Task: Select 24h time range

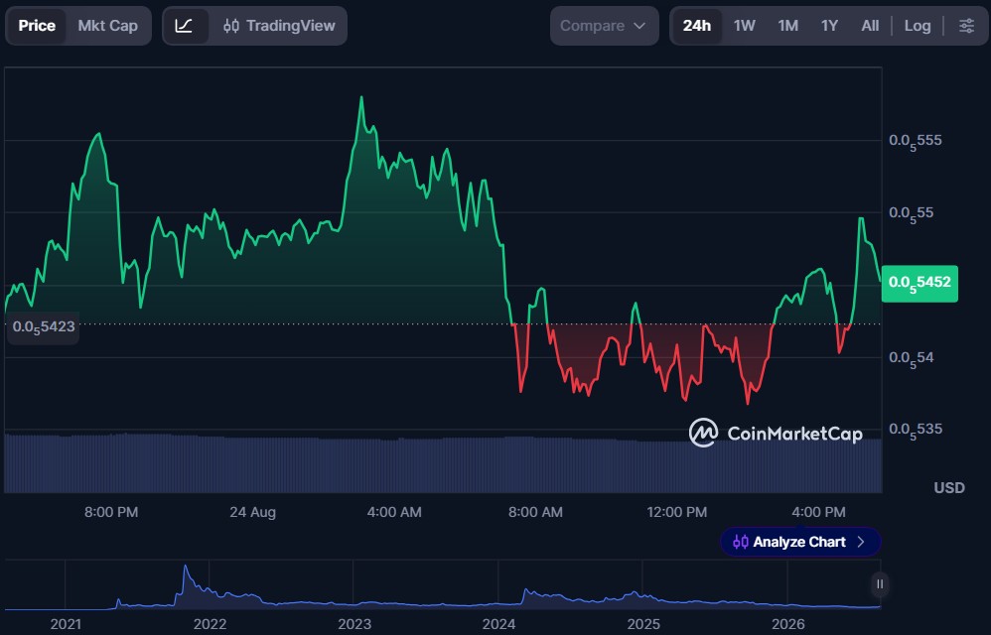Action: (696, 26)
